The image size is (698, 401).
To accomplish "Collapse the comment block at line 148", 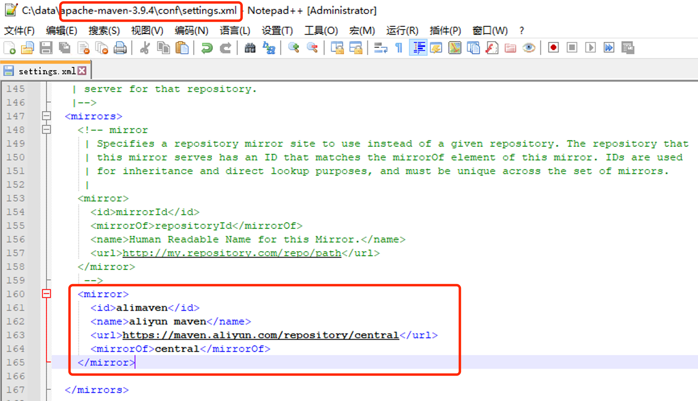I will (x=47, y=130).
